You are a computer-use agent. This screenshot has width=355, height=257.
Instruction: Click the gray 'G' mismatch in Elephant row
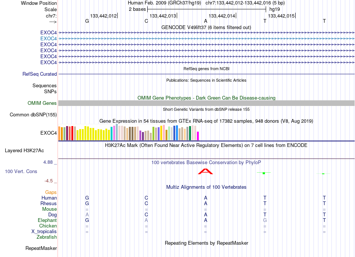click(265, 220)
